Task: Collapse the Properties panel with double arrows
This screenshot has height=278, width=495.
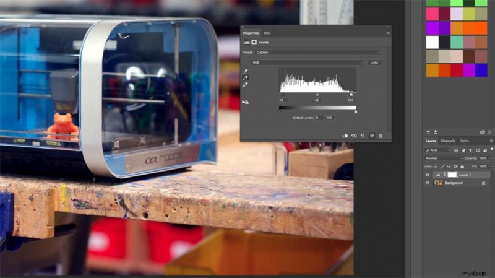Action: click(389, 27)
